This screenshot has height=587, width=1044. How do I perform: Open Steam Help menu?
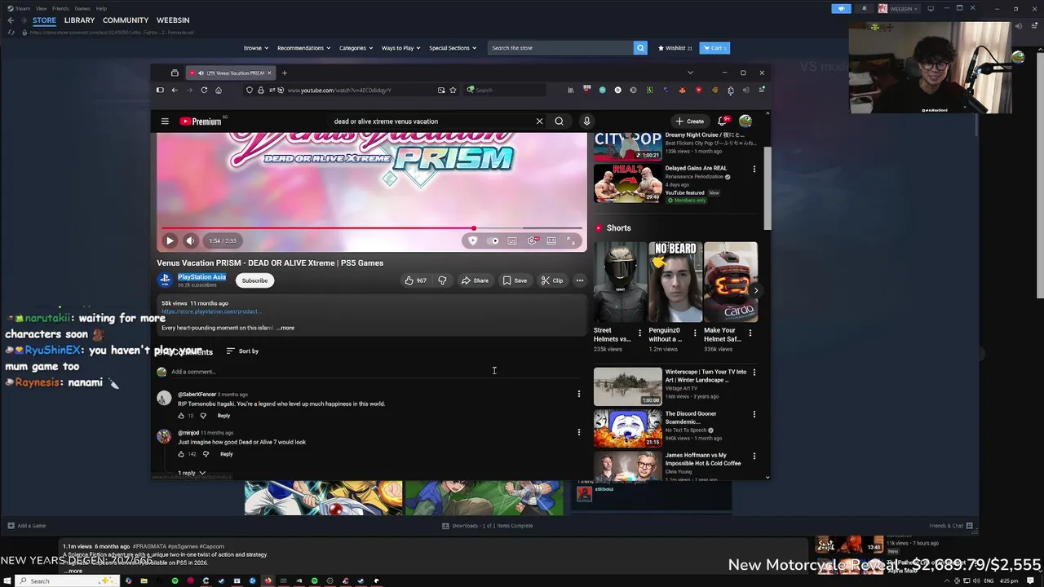(101, 8)
